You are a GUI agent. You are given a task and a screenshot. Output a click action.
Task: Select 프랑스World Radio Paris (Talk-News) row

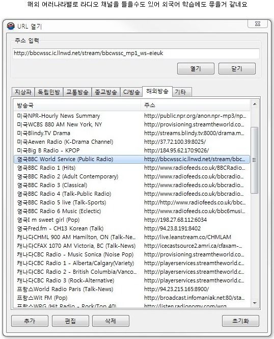click(x=132, y=289)
